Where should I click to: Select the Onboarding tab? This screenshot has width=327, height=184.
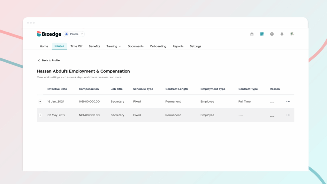158,46
